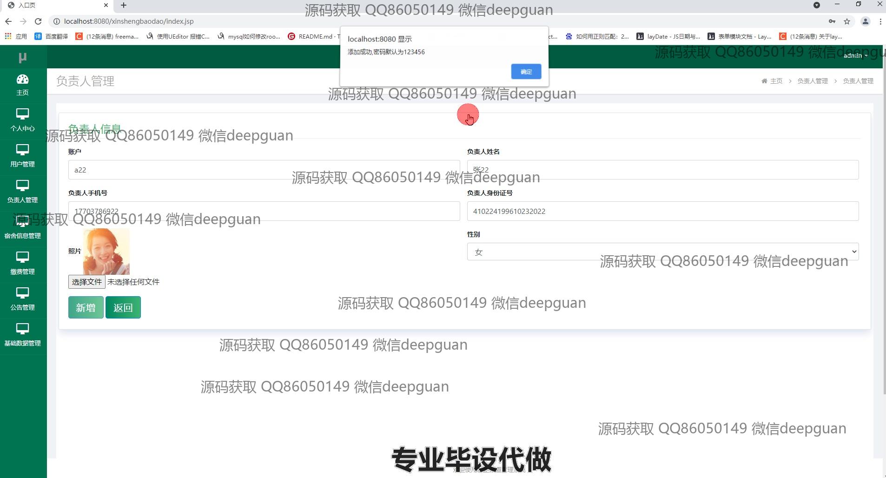Viewport: 886px width, 478px height.
Task: Click the first 负责人管理 breadcrumb
Action: [x=813, y=81]
